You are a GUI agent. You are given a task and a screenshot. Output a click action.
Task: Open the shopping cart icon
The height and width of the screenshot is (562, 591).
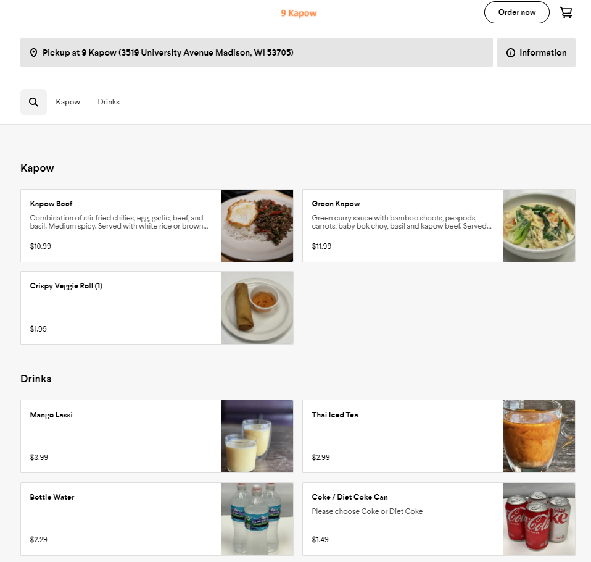(x=566, y=12)
